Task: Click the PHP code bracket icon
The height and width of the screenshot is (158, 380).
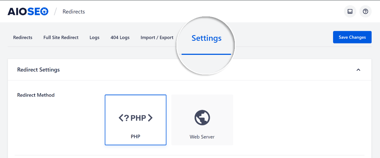Action: click(135, 118)
